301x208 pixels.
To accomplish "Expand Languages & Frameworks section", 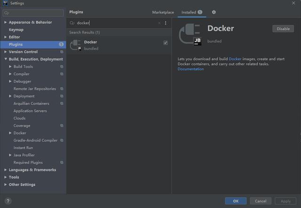I will point(6,170).
